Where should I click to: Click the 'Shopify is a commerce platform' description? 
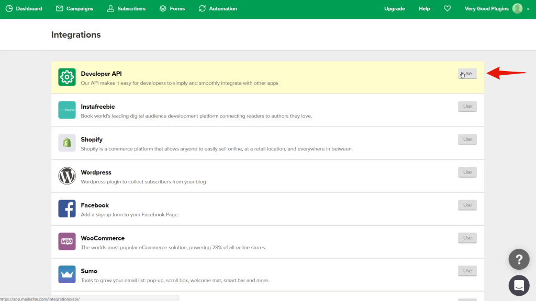[217, 149]
